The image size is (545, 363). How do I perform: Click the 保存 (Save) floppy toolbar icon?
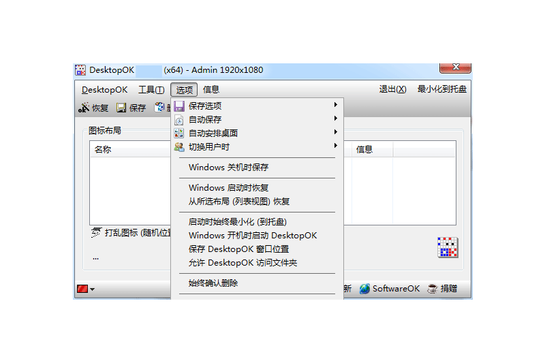[121, 108]
